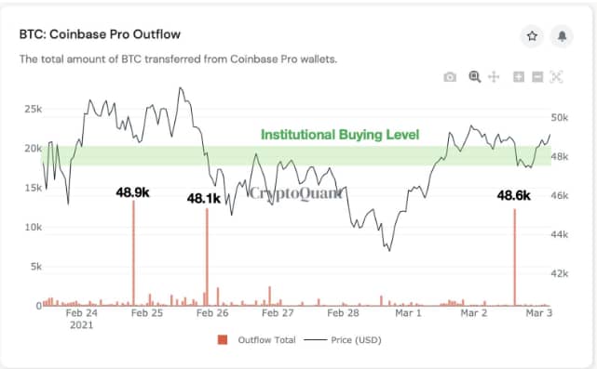Click the 48.6k outflow spike bar

[515, 257]
